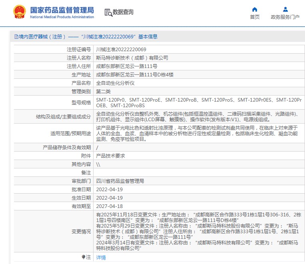
Task: Open the 详情 details link
Action: click(101, 257)
